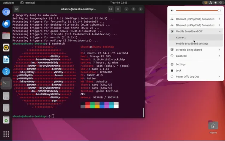The height and width of the screenshot is (141, 225).
Task: Click Screen is Being Shared entry
Action: tap(196, 50)
